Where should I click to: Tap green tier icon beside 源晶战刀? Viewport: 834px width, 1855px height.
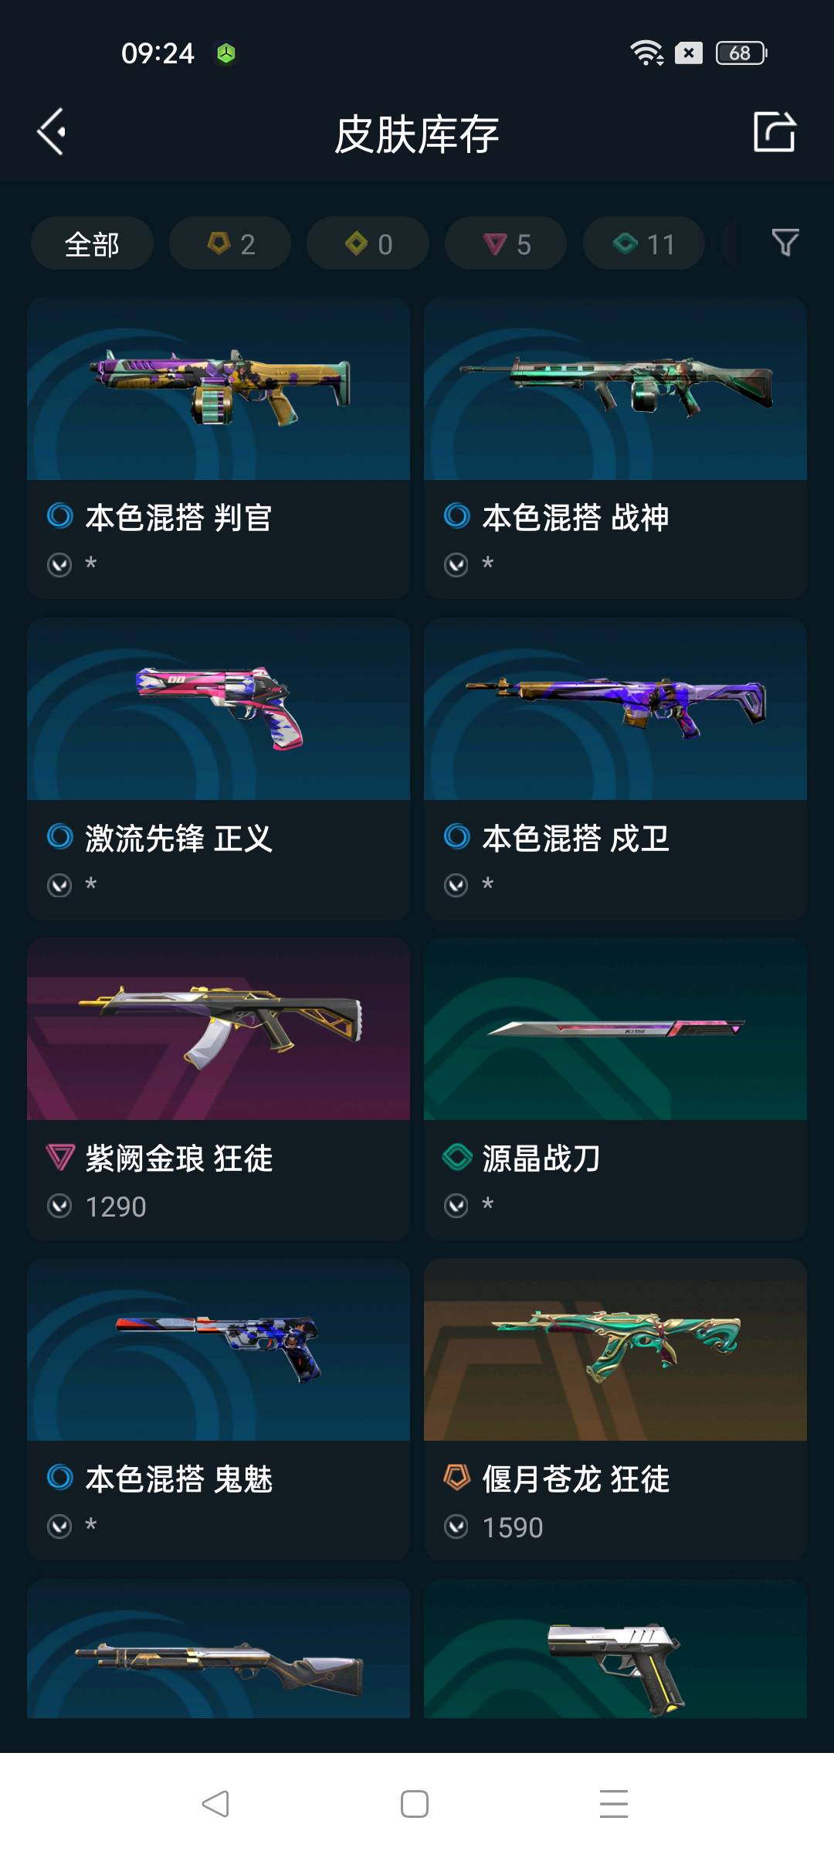tap(457, 1157)
